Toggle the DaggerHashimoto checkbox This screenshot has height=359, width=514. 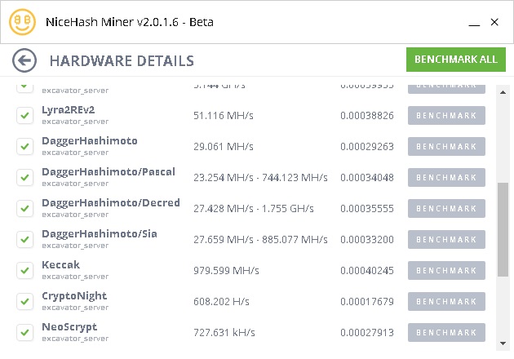pyautogui.click(x=25, y=146)
